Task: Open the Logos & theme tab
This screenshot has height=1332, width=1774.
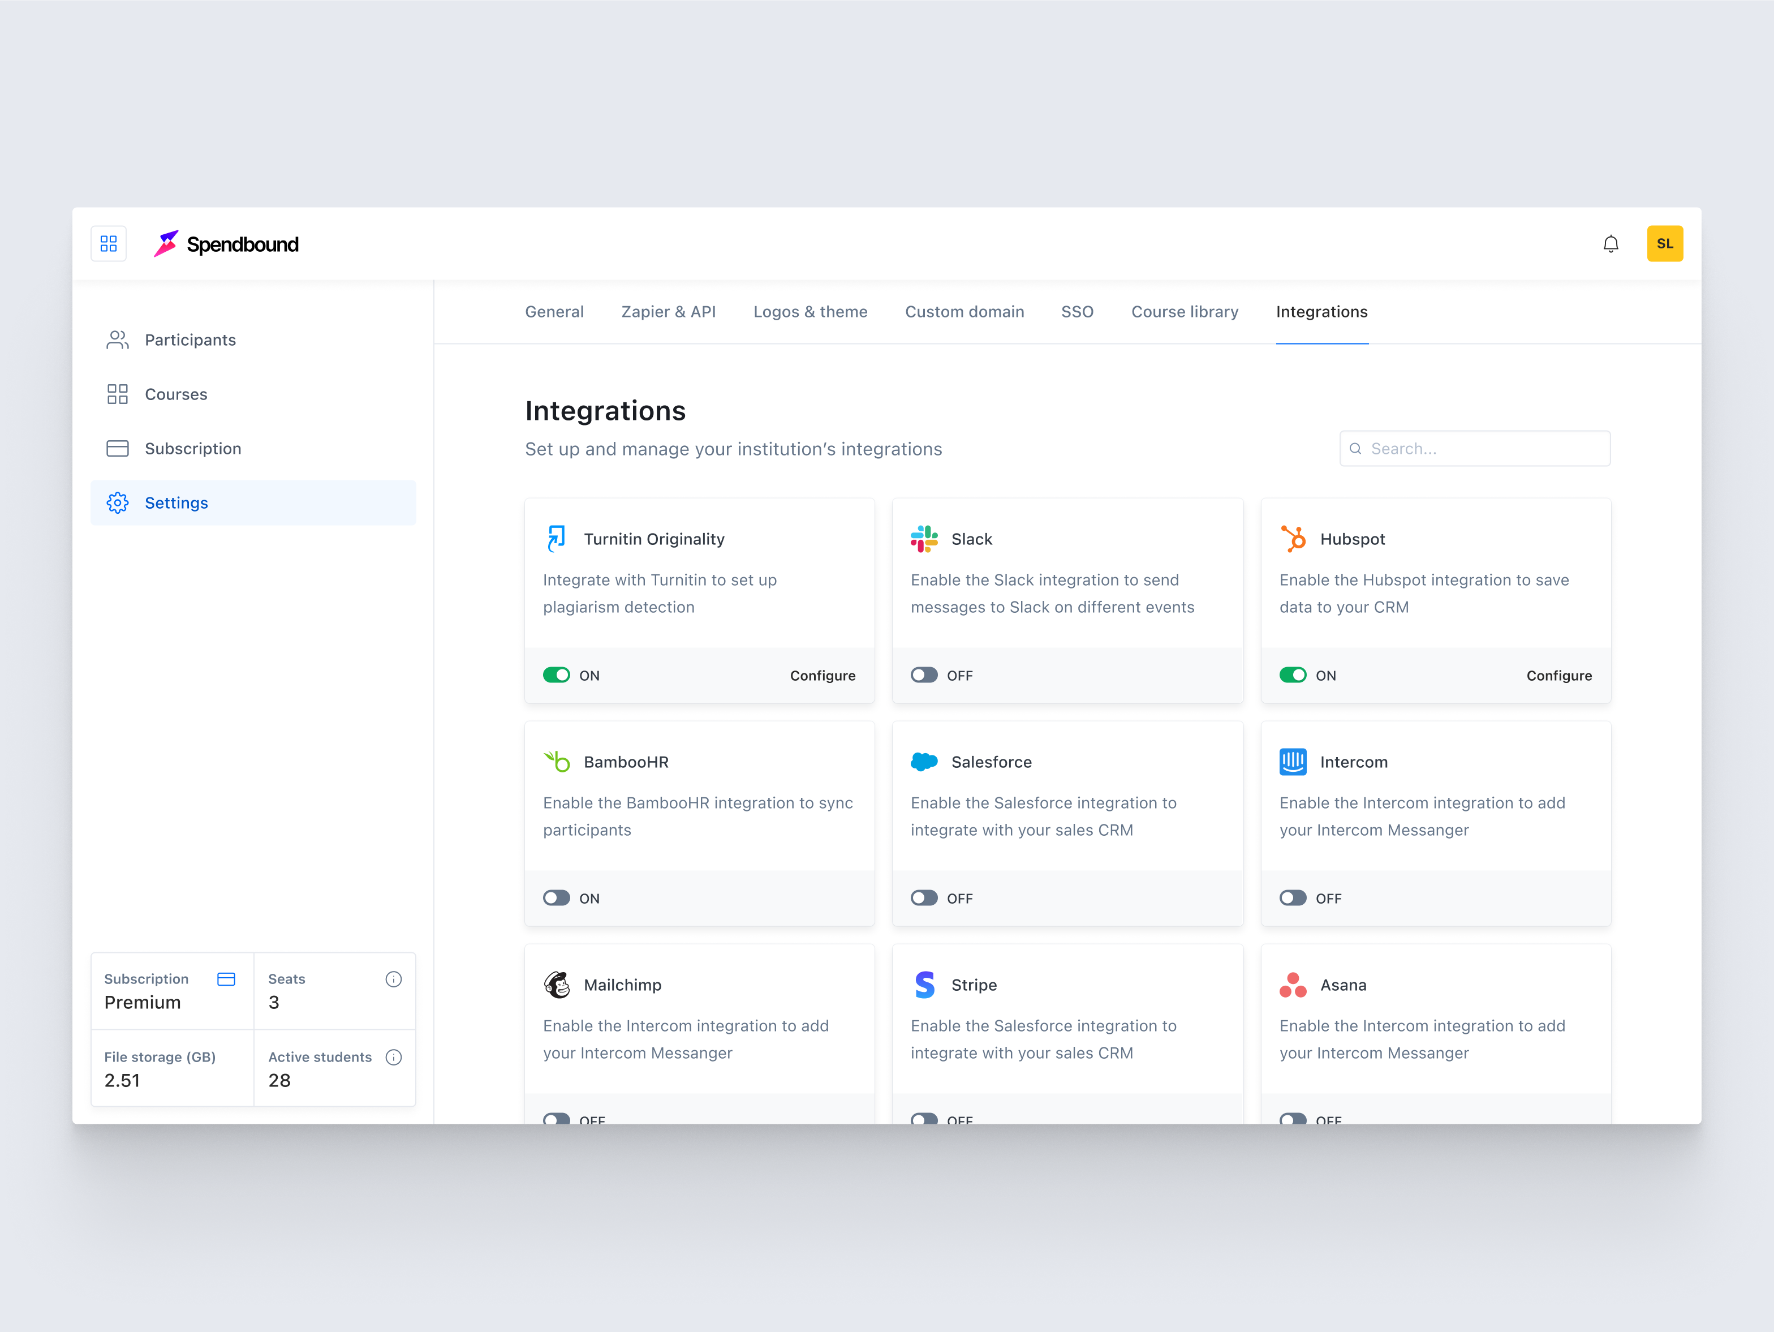Action: 810,312
